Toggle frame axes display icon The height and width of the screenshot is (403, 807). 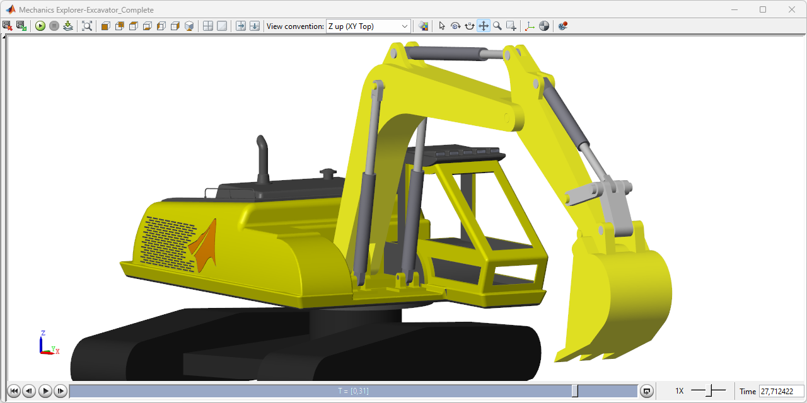(x=530, y=26)
